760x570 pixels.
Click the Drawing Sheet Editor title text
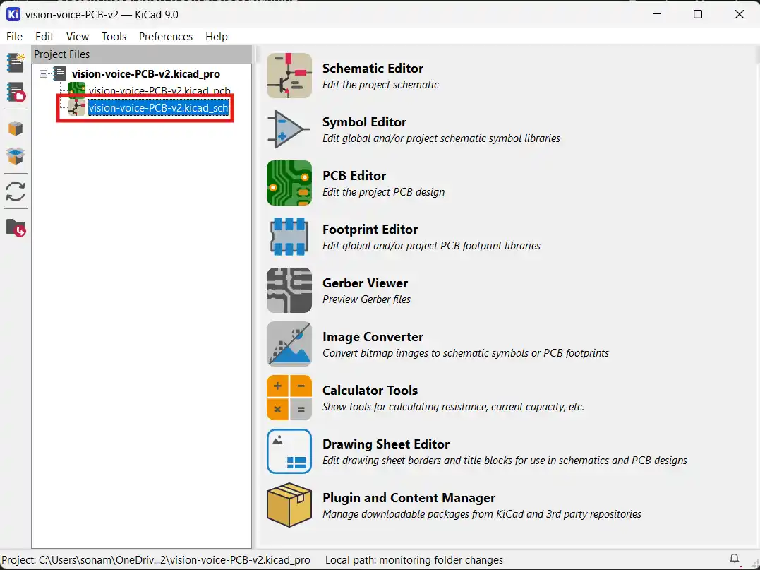pos(386,444)
